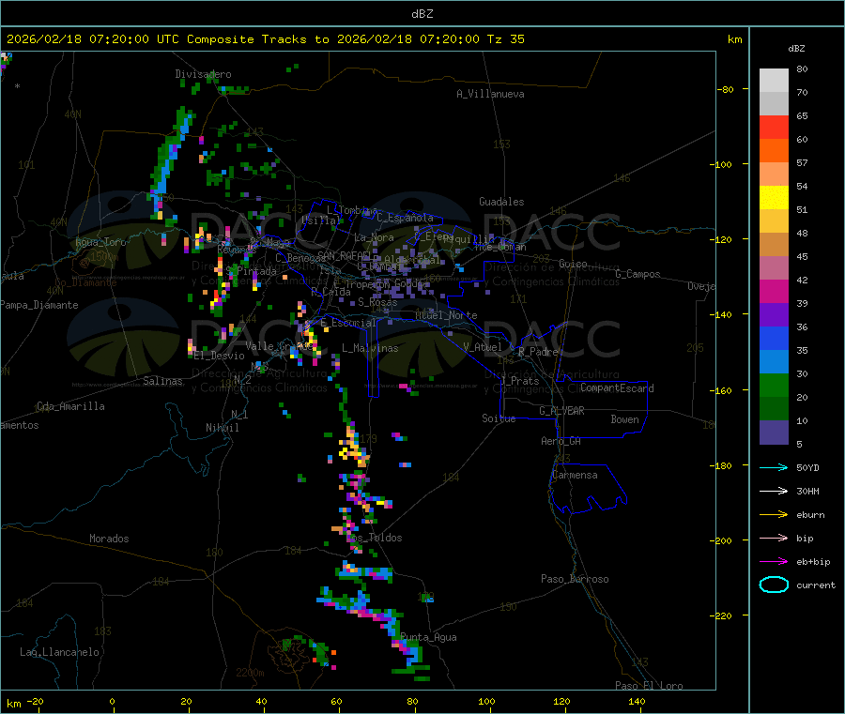Click the A_Villanueva map label
Screen dimensions: 845x714
(x=490, y=94)
